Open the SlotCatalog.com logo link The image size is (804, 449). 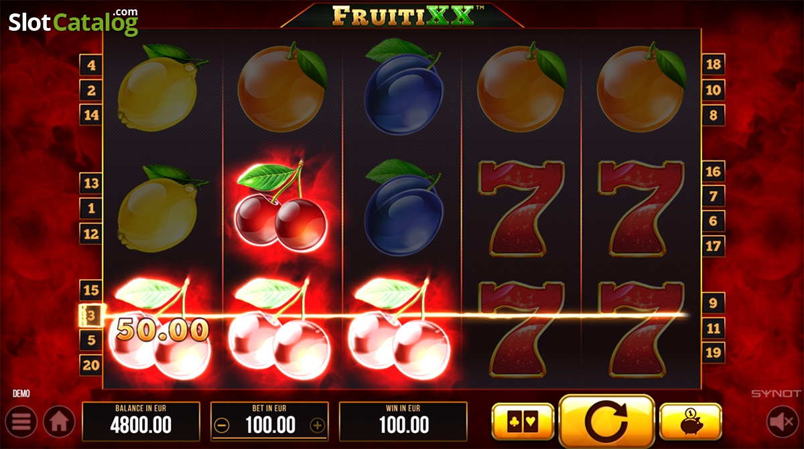[74, 21]
